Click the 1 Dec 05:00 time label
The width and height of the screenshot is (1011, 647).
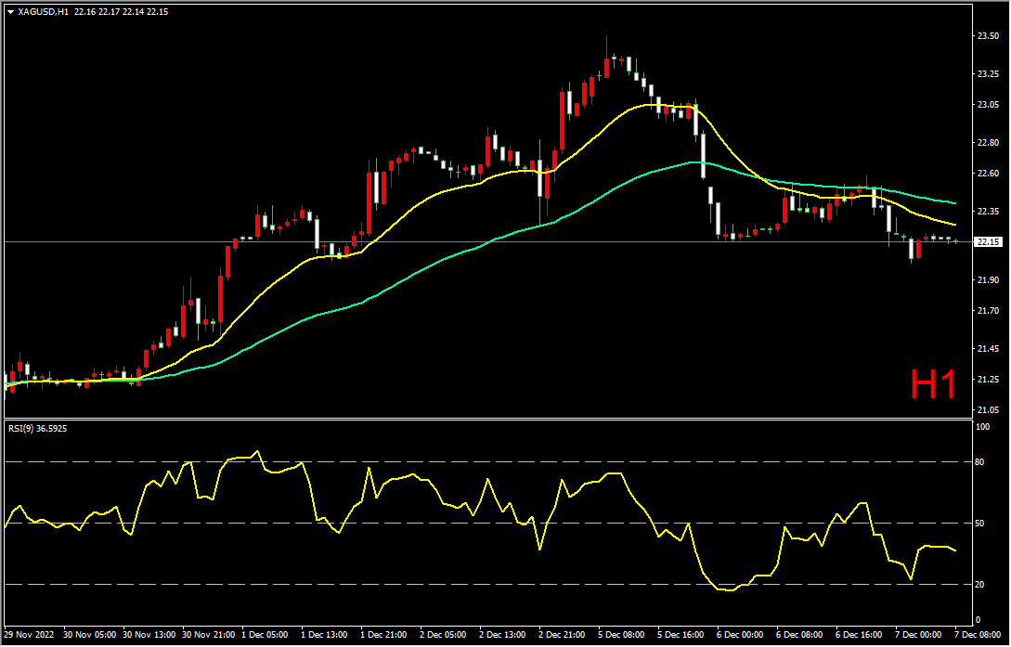[x=266, y=635]
